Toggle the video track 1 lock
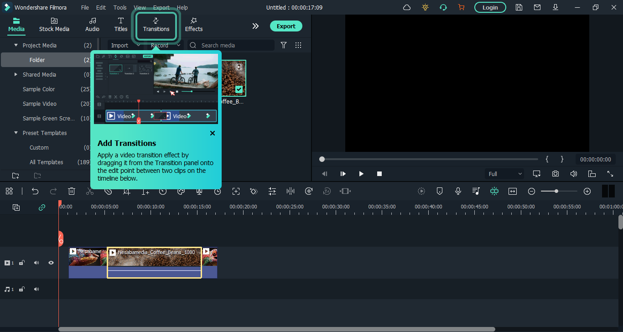The width and height of the screenshot is (623, 332). pos(21,263)
